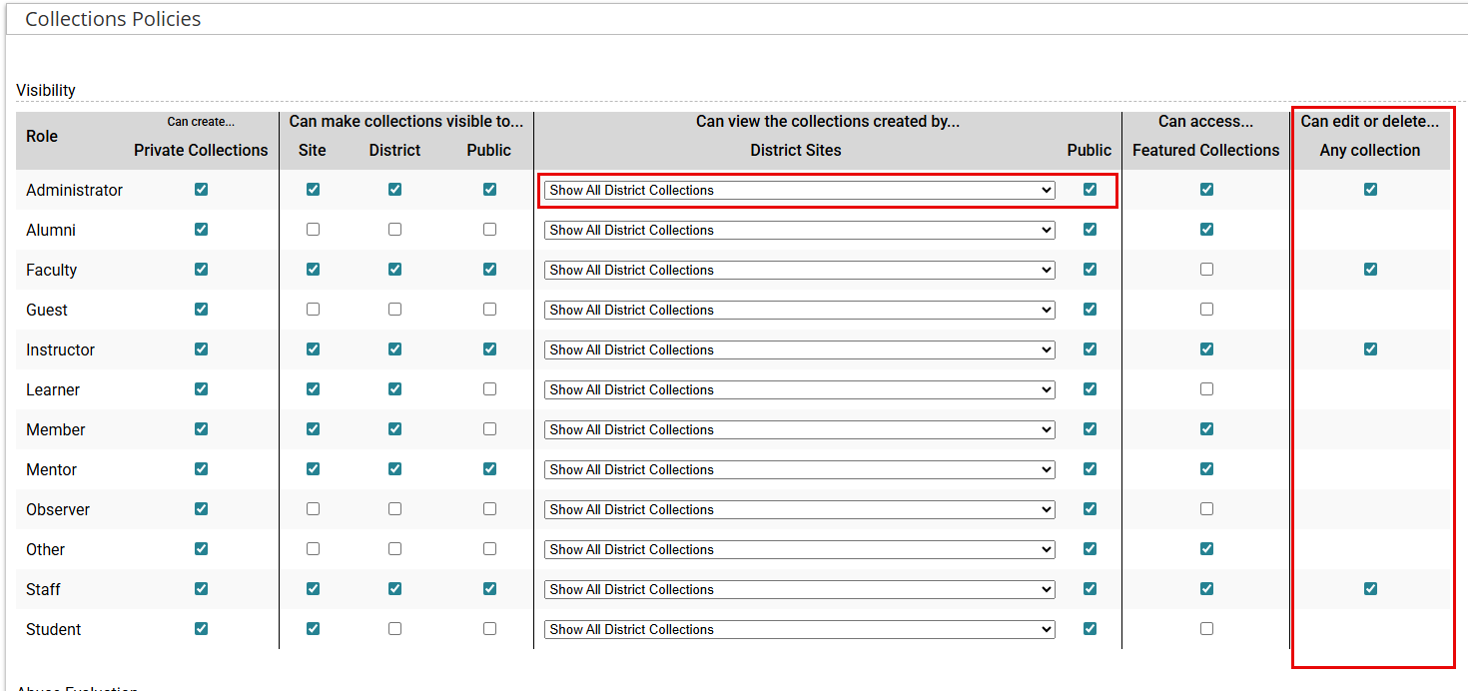Enable Alumni District visibility checkbox
1468x691 pixels.
point(395,230)
